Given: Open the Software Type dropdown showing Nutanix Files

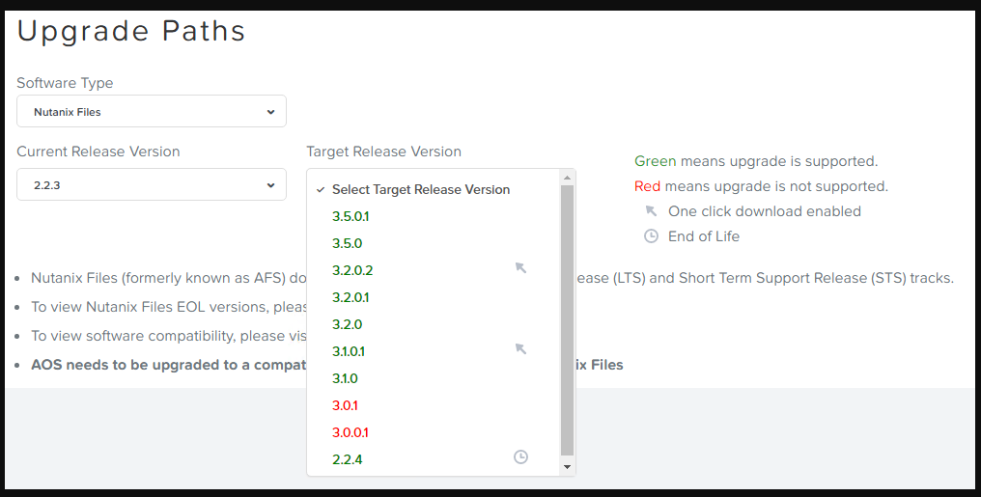Looking at the screenshot, I should 152,111.
